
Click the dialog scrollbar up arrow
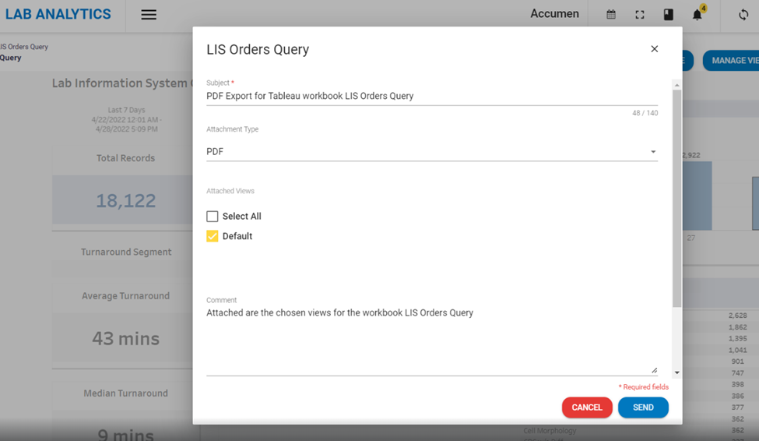(x=676, y=85)
